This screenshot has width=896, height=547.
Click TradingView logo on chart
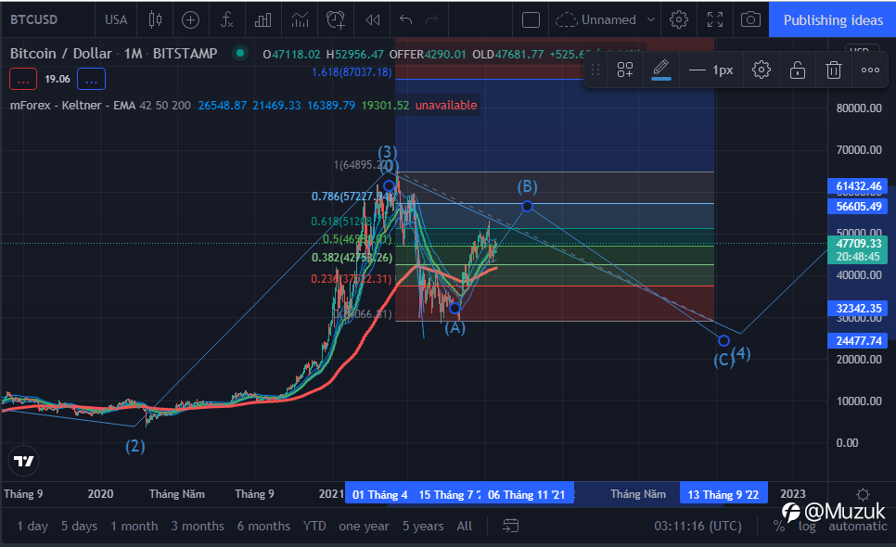(x=23, y=461)
